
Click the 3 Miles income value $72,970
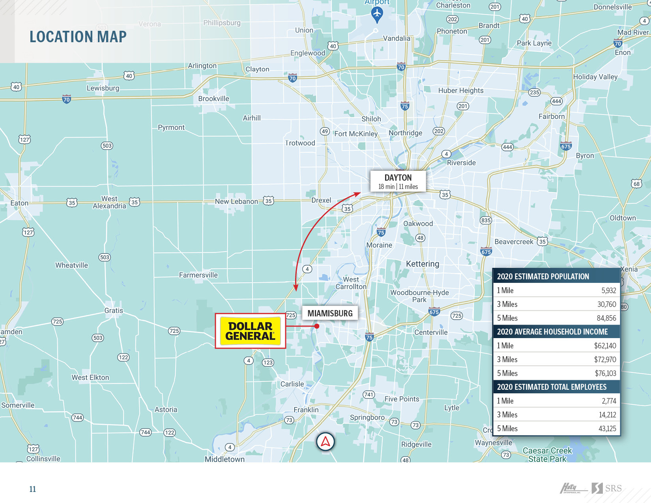coord(605,359)
